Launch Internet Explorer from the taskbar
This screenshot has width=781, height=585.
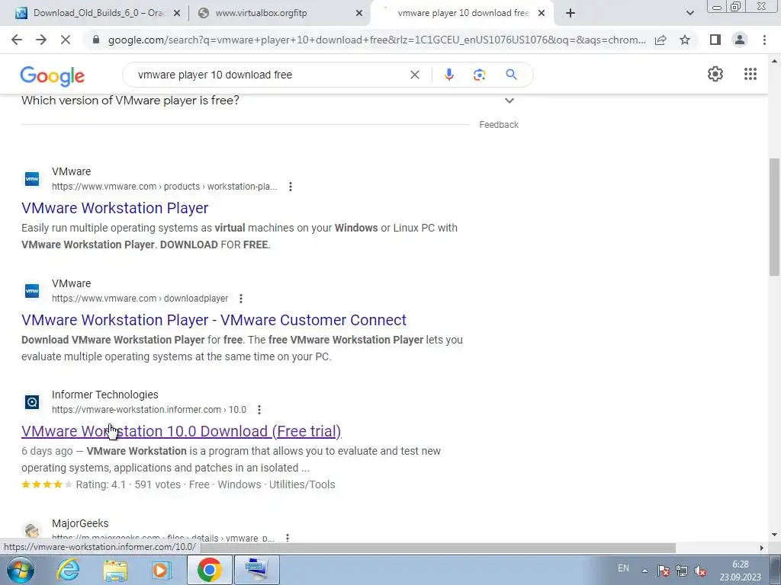(68, 570)
